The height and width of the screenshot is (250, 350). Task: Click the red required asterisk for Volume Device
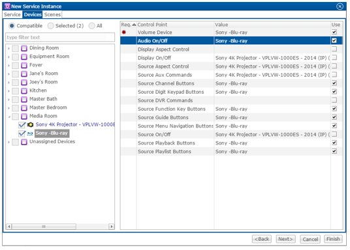pos(124,33)
